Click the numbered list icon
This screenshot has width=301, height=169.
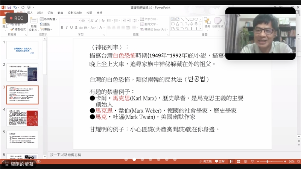[116, 21]
